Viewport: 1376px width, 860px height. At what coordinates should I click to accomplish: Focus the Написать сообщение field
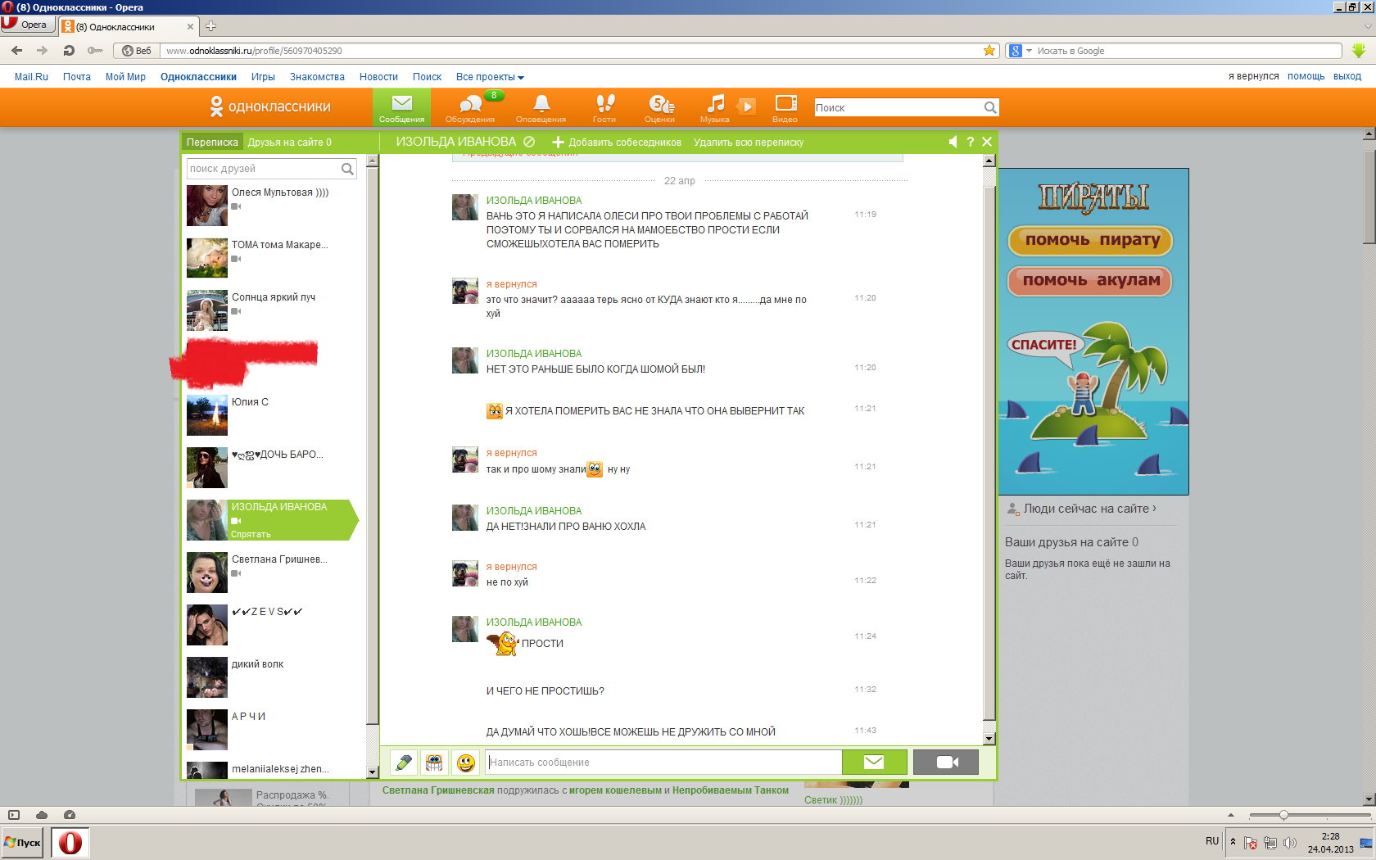[x=663, y=763]
